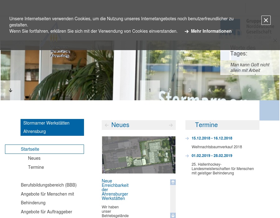Dismiss the "Worte des Tages" box

point(275,40)
